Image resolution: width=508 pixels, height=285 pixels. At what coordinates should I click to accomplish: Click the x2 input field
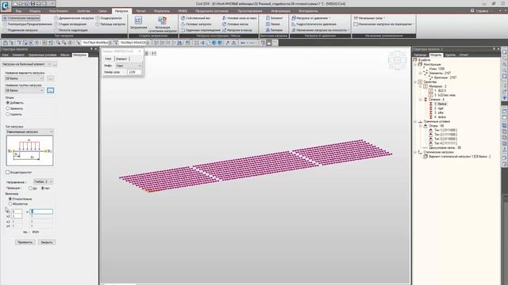click(x=17, y=216)
